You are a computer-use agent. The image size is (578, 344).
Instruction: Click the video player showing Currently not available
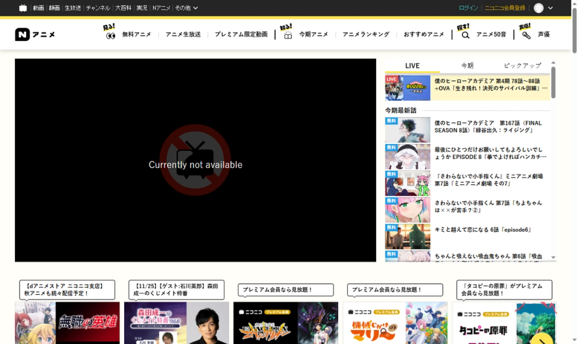195,160
